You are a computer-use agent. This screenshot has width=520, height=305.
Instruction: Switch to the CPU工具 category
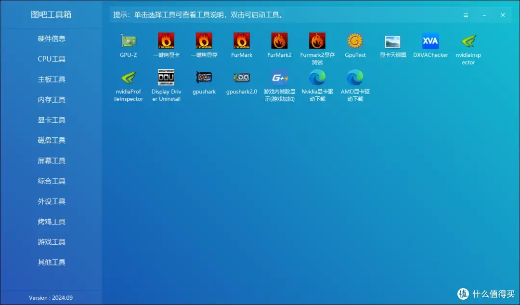tap(51, 59)
